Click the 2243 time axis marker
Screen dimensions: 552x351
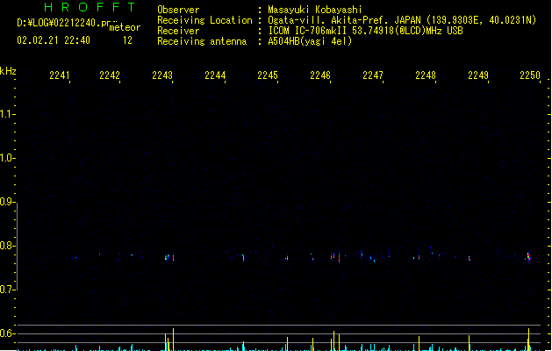[162, 75]
